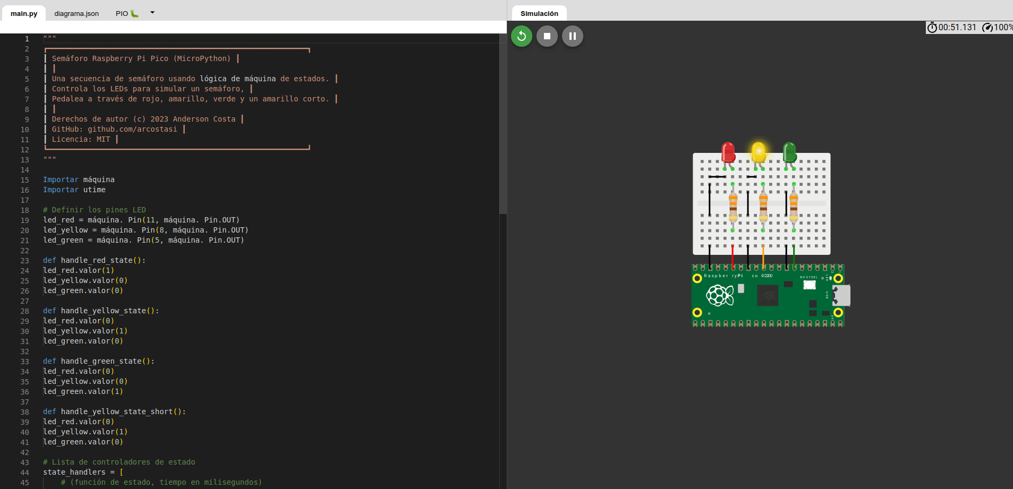Stop the running simulation
The width and height of the screenshot is (1013, 489).
[x=547, y=36]
